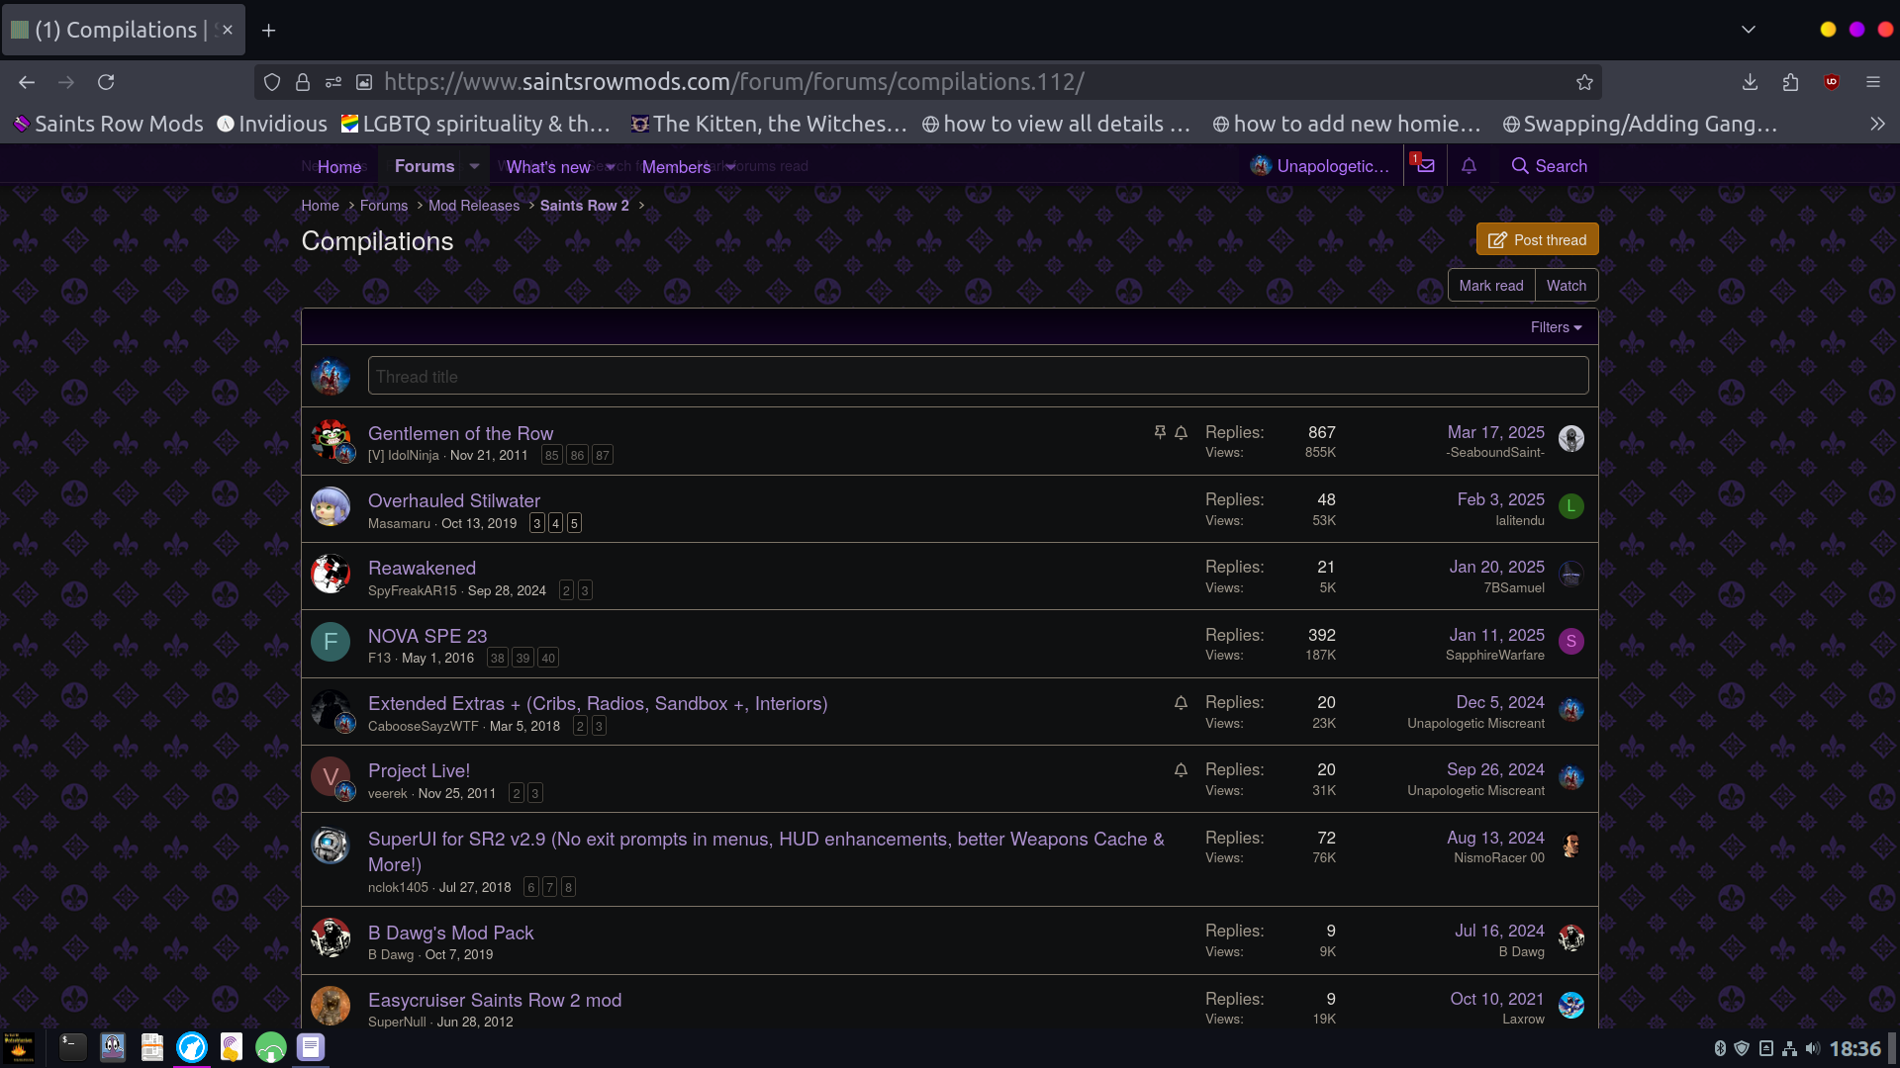This screenshot has height=1068, width=1900.
Task: Show more bookmarks with the double chevron
Action: coord(1877,124)
